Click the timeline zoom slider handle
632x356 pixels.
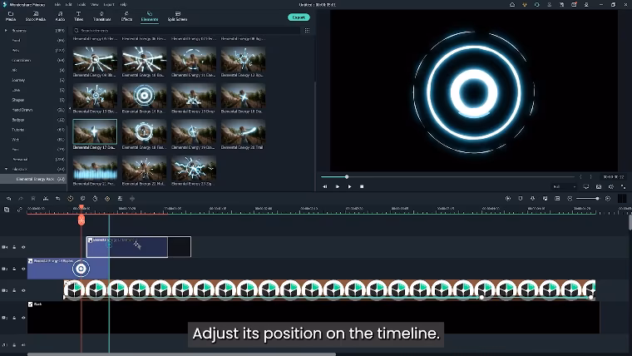(x=597, y=198)
